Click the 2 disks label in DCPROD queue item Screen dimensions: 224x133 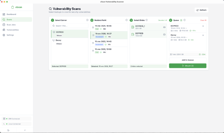click(x=174, y=31)
